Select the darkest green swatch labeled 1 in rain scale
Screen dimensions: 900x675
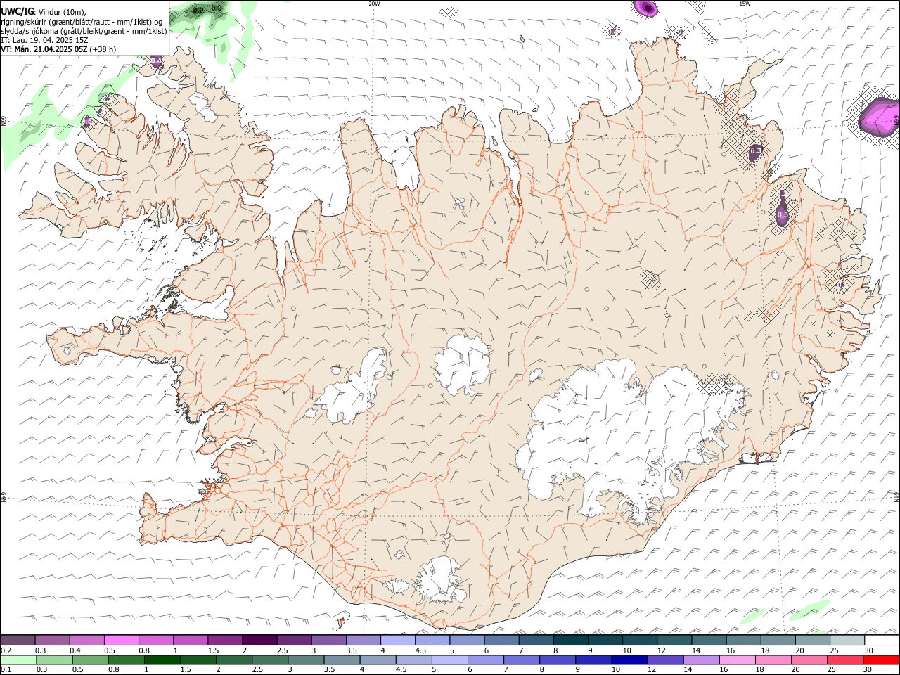click(x=162, y=660)
